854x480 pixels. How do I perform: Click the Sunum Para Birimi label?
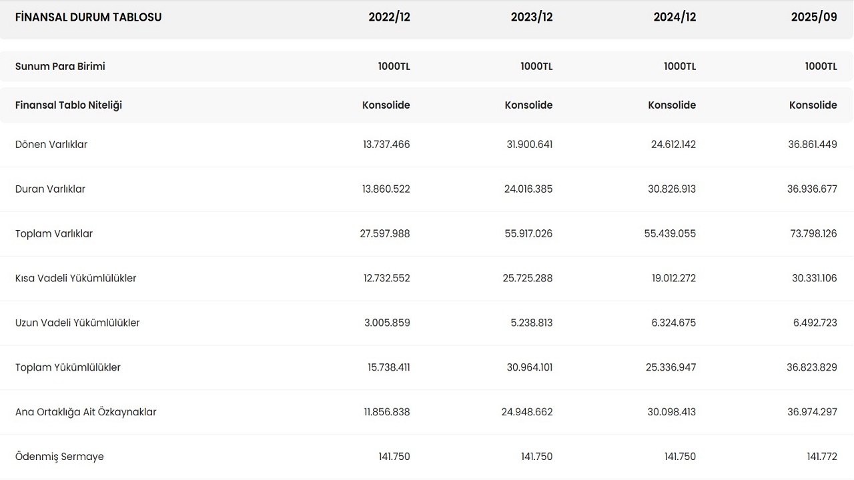click(x=60, y=67)
